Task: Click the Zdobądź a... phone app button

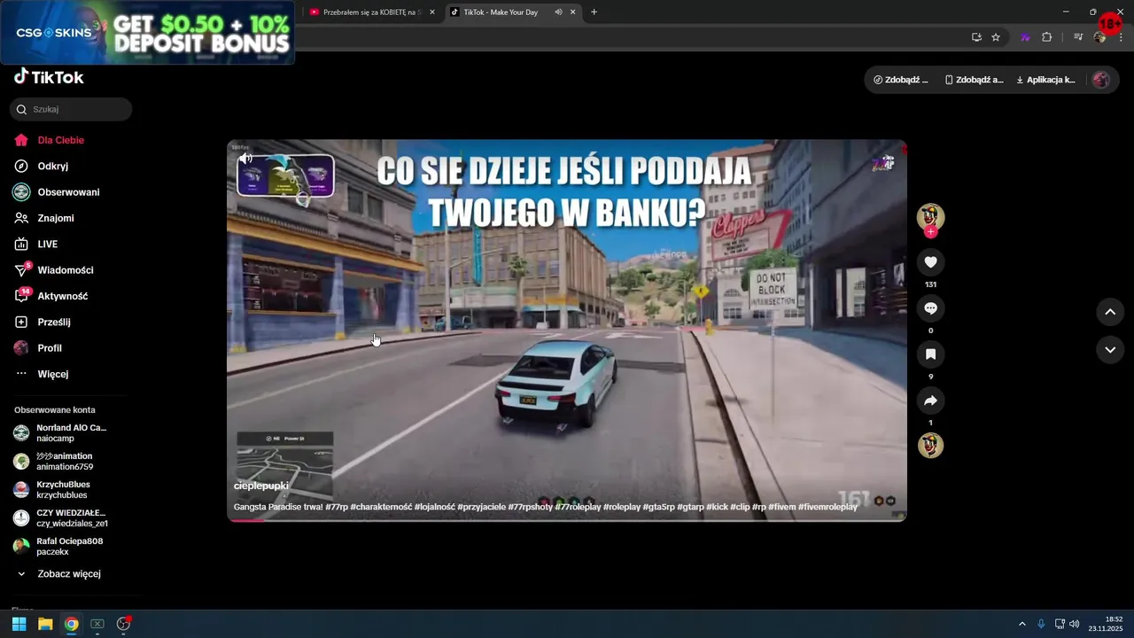Action: 974,80
